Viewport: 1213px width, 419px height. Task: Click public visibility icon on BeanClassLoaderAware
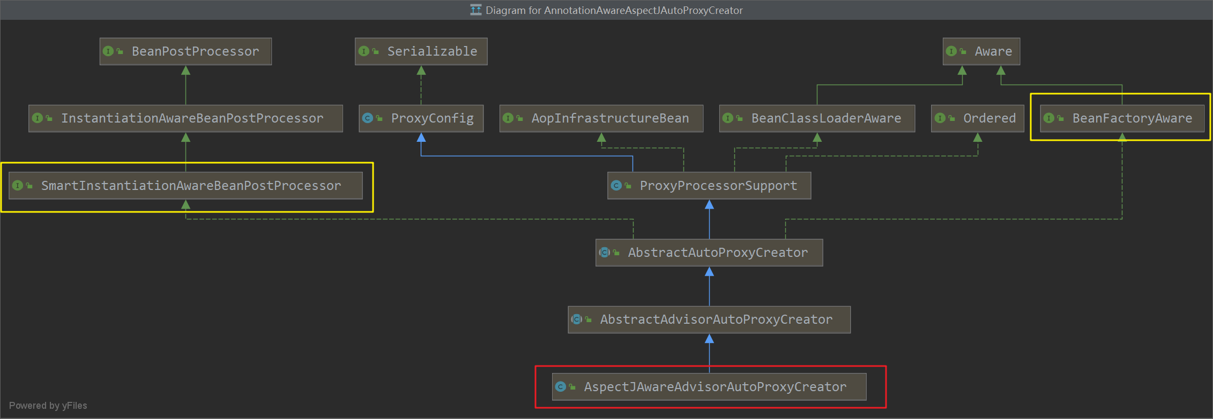[x=740, y=119]
